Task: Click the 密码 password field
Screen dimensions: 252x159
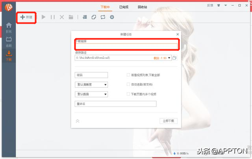Action: pos(91,75)
